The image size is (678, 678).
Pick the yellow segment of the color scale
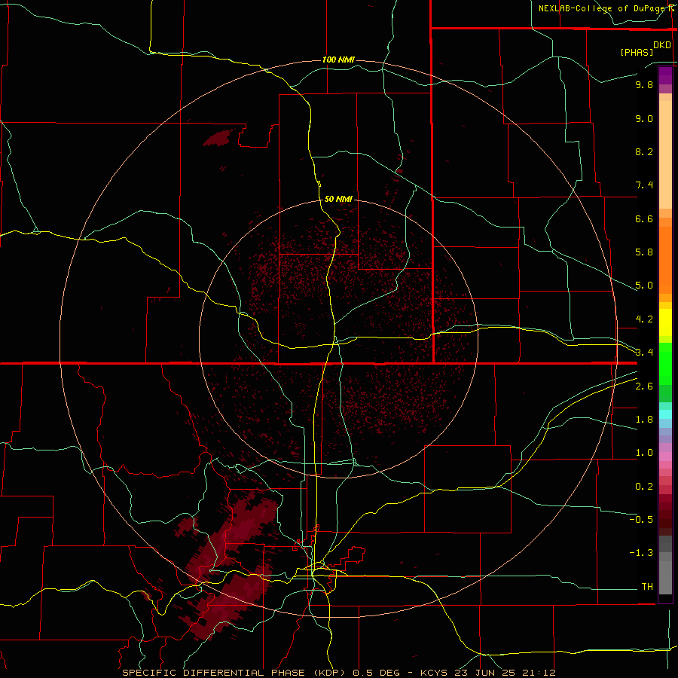click(665, 322)
